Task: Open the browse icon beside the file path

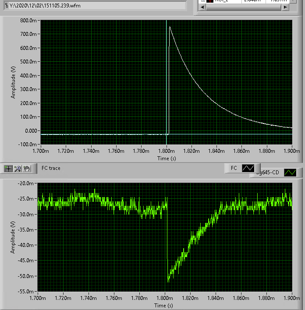Action: point(7,5)
